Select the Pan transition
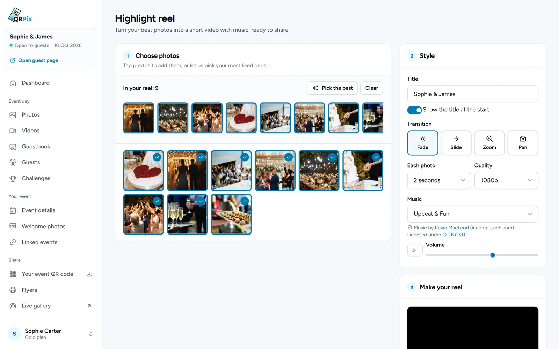This screenshot has width=559, height=349. (x=523, y=143)
